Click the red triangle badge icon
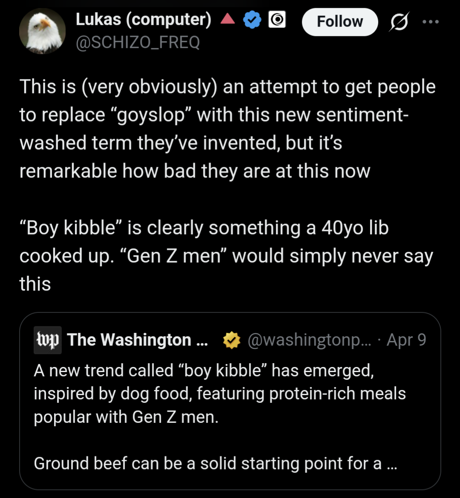This screenshot has width=460, height=498. 228,19
